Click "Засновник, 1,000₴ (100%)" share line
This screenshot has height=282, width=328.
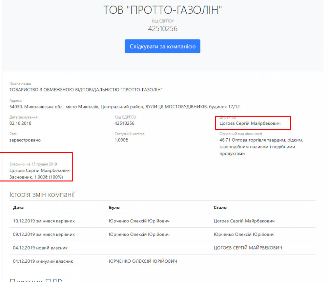[36, 177]
